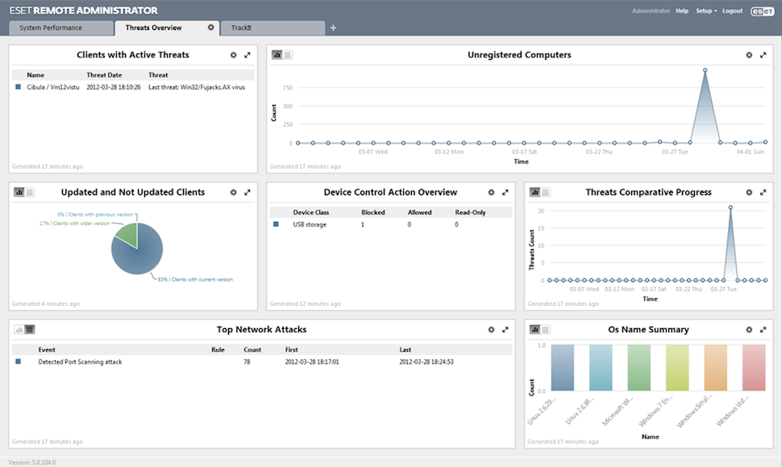Sort by Allowed column header
The width and height of the screenshot is (782, 467).
pos(420,212)
